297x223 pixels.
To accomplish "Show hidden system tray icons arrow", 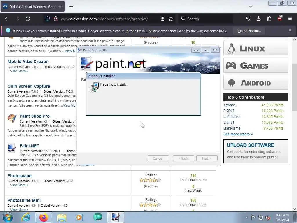I will pyautogui.click(x=247, y=217).
